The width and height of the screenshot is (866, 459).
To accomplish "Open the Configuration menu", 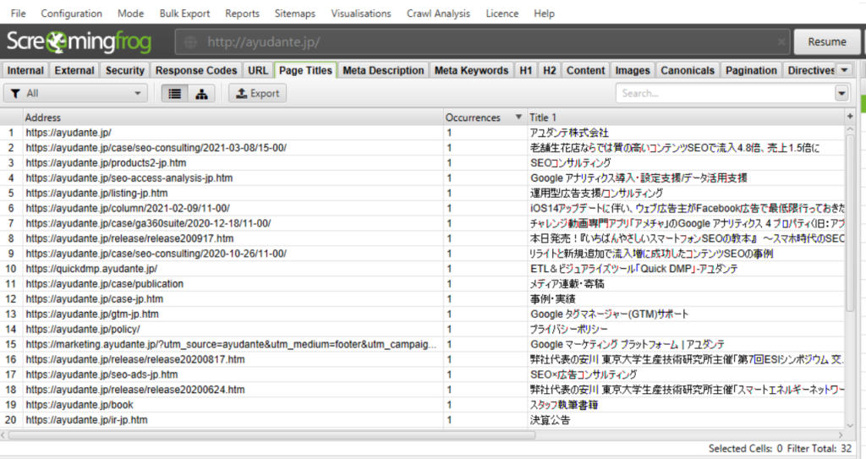I will tap(71, 14).
